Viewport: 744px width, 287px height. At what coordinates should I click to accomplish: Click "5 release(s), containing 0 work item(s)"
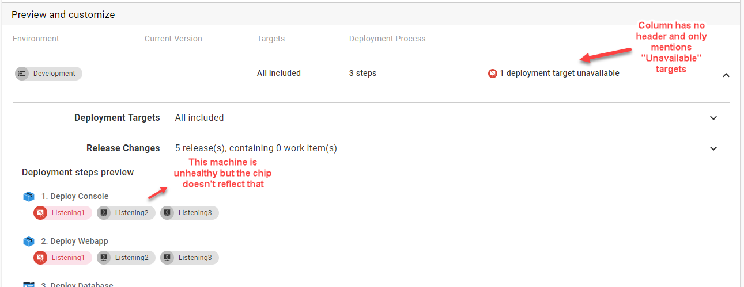click(256, 148)
